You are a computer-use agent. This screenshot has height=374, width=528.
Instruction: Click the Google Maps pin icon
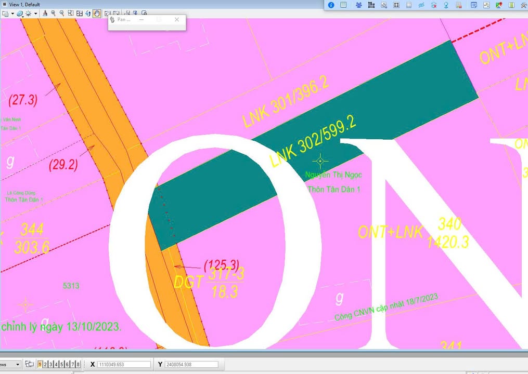(499, 5)
